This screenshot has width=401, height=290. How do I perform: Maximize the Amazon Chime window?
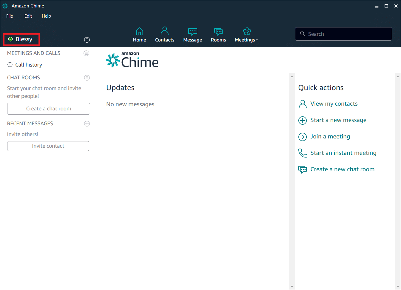(x=386, y=6)
